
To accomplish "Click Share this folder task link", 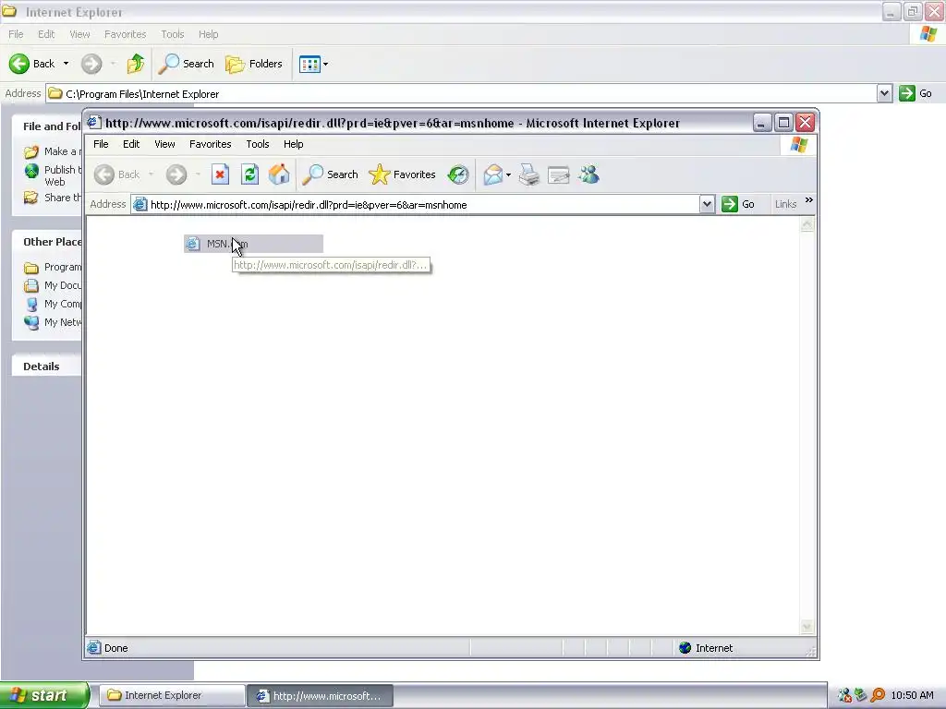I will coord(53,198).
